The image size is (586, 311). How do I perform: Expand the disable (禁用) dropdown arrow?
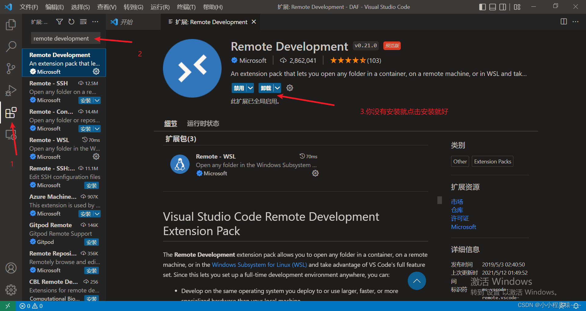click(x=251, y=88)
